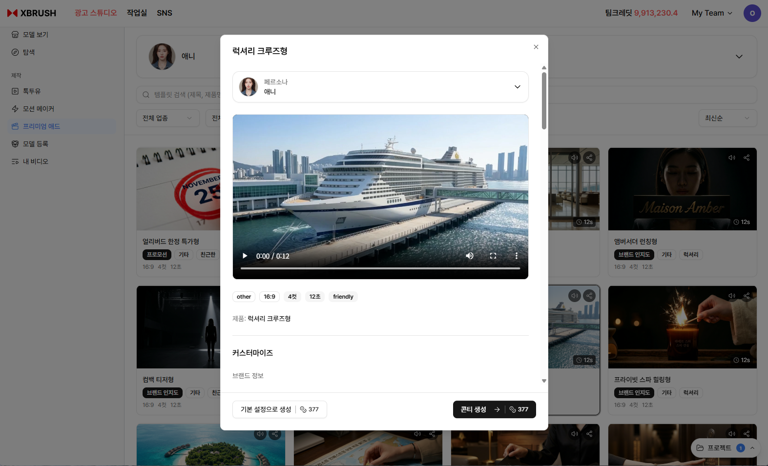
Task: Open the 최신순 sort dropdown
Action: pos(727,118)
